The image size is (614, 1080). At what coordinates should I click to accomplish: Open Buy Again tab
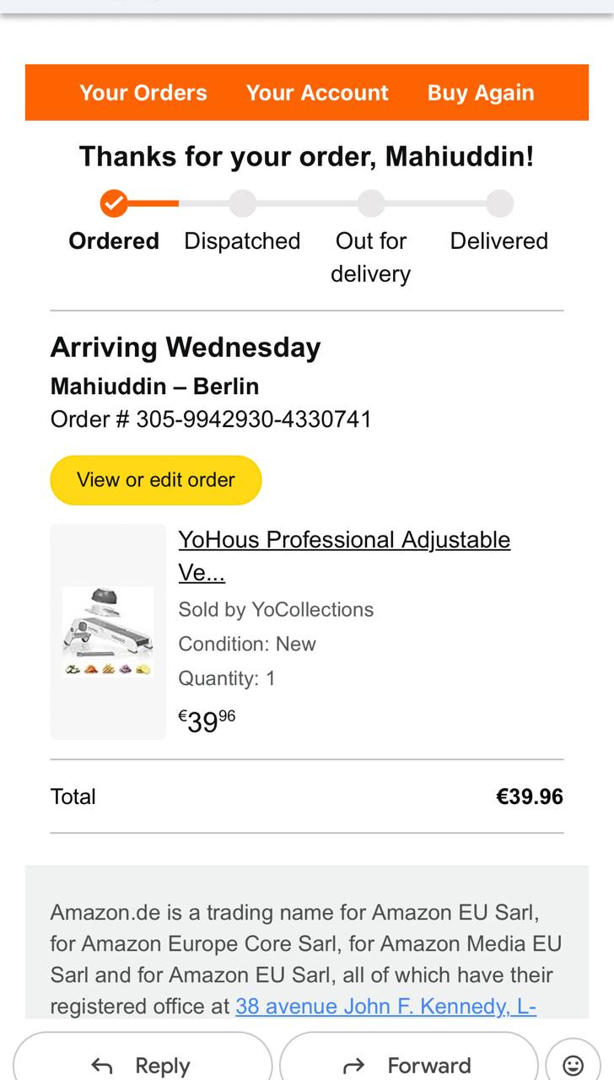point(481,93)
